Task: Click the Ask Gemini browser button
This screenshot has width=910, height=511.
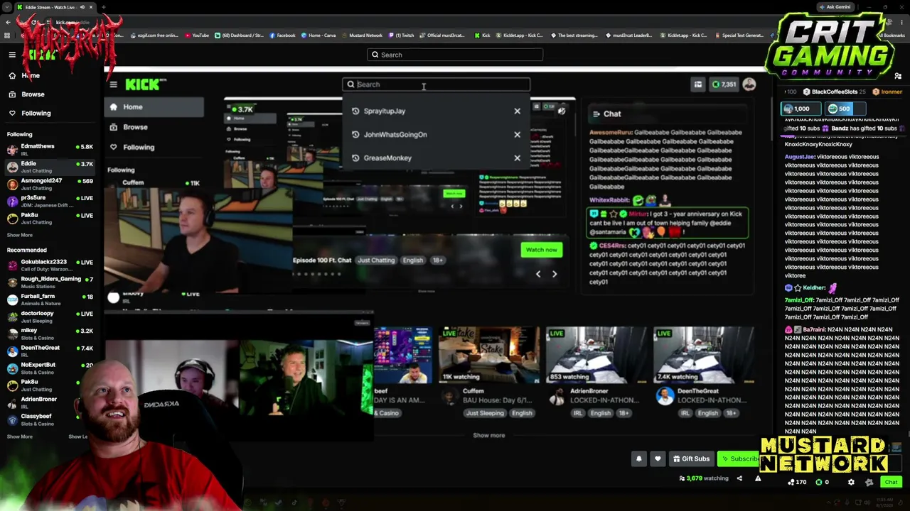Action: (834, 7)
